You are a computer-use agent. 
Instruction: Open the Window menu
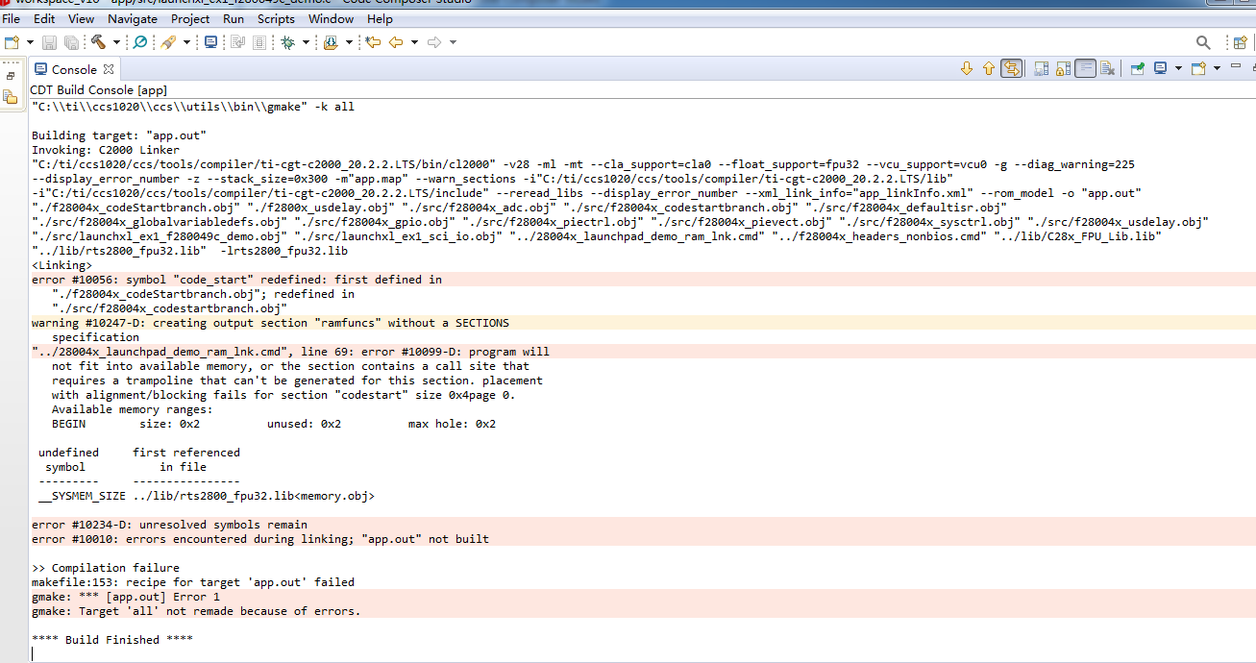[x=331, y=18]
